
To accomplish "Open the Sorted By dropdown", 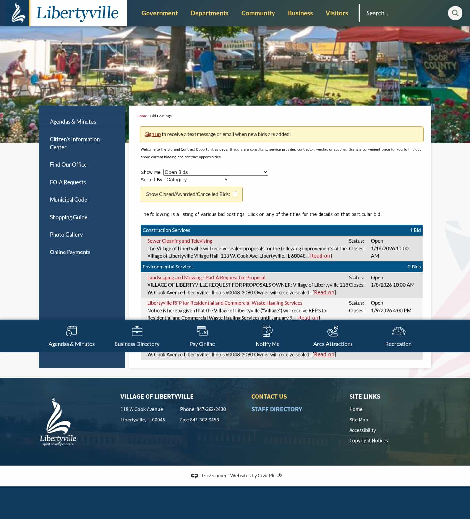I will click(x=197, y=179).
